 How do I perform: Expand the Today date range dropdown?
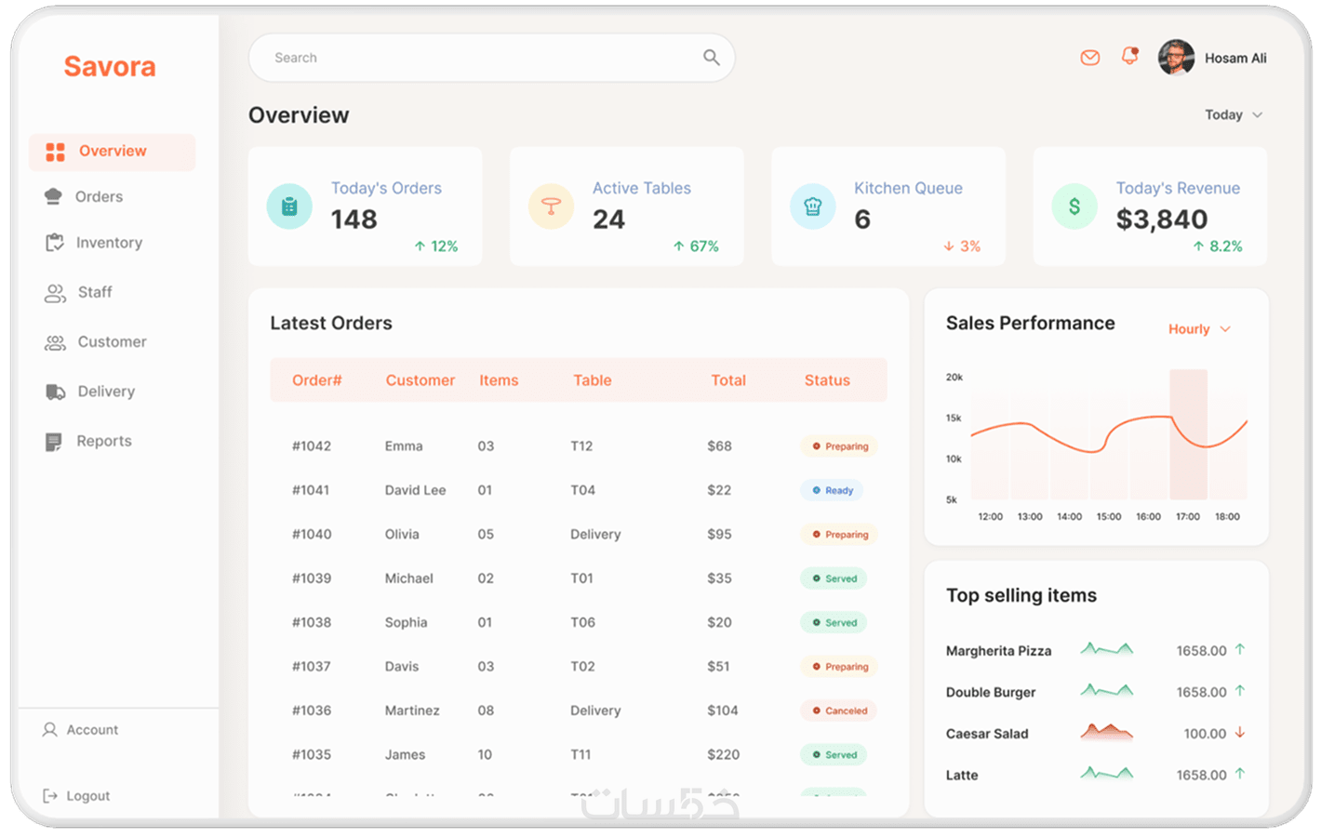(1234, 115)
